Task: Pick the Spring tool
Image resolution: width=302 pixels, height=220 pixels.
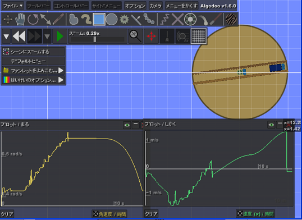Action: (164, 19)
